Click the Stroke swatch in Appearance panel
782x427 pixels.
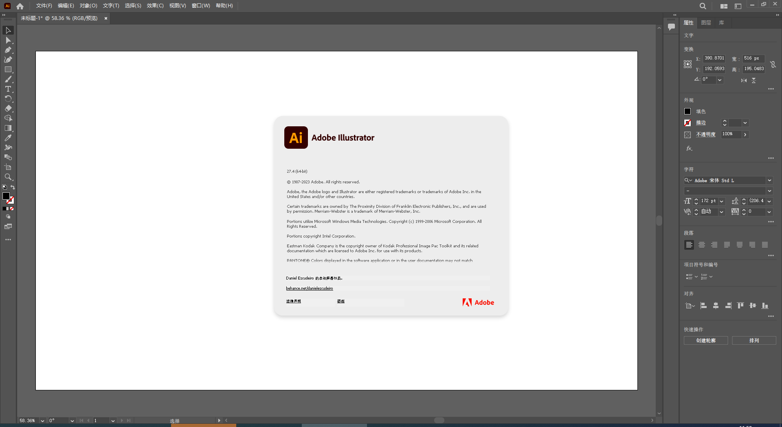point(688,123)
